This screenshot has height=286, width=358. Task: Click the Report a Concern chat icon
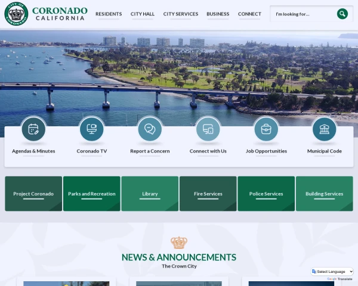pos(150,129)
